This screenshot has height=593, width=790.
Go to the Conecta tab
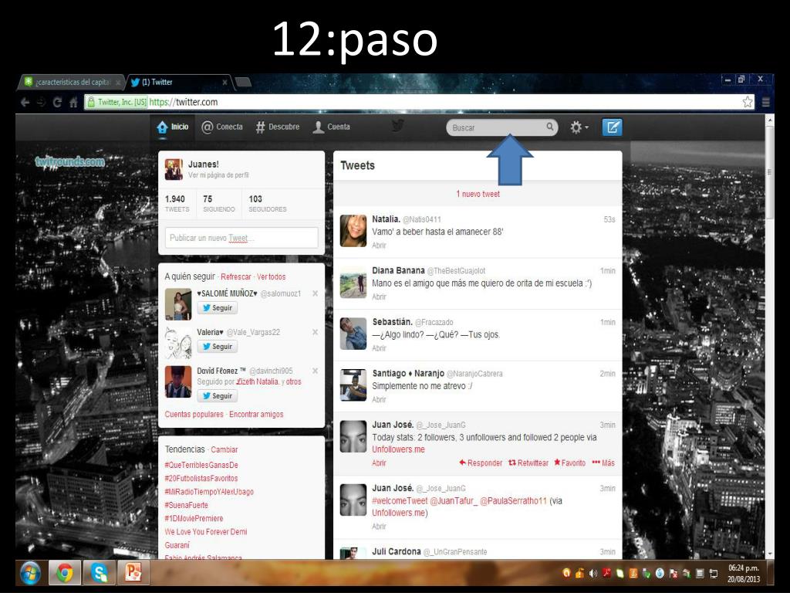point(222,127)
